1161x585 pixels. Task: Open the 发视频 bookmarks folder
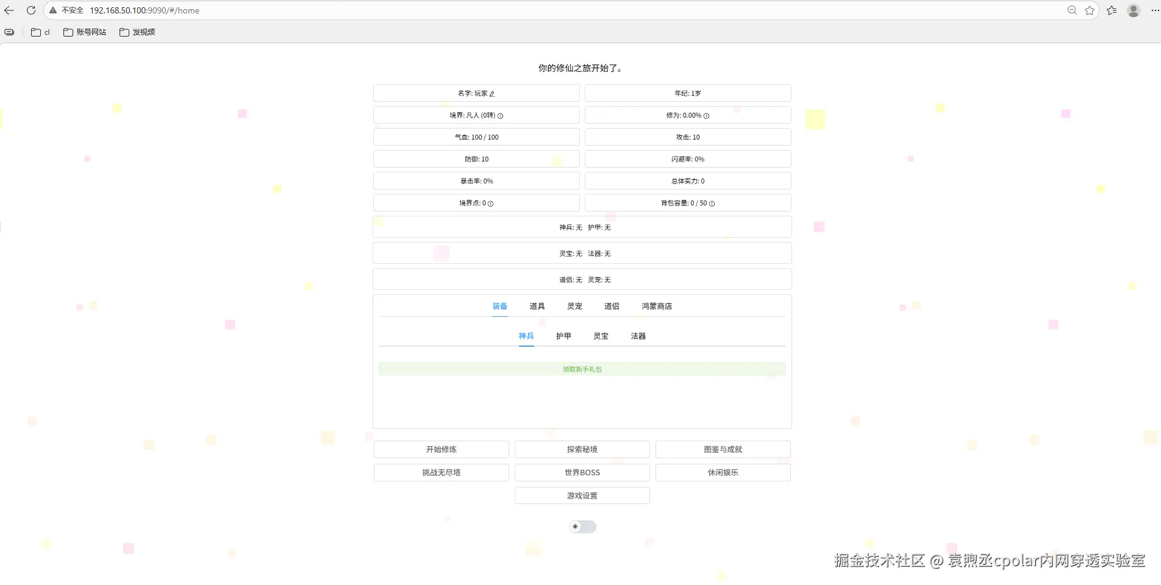point(138,32)
